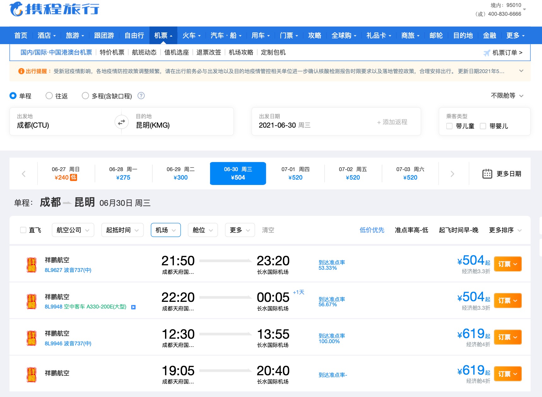Image resolution: width=542 pixels, height=397 pixels.
Task: Select the 07-01 周四 ¥520 date tab
Action: pos(295,174)
